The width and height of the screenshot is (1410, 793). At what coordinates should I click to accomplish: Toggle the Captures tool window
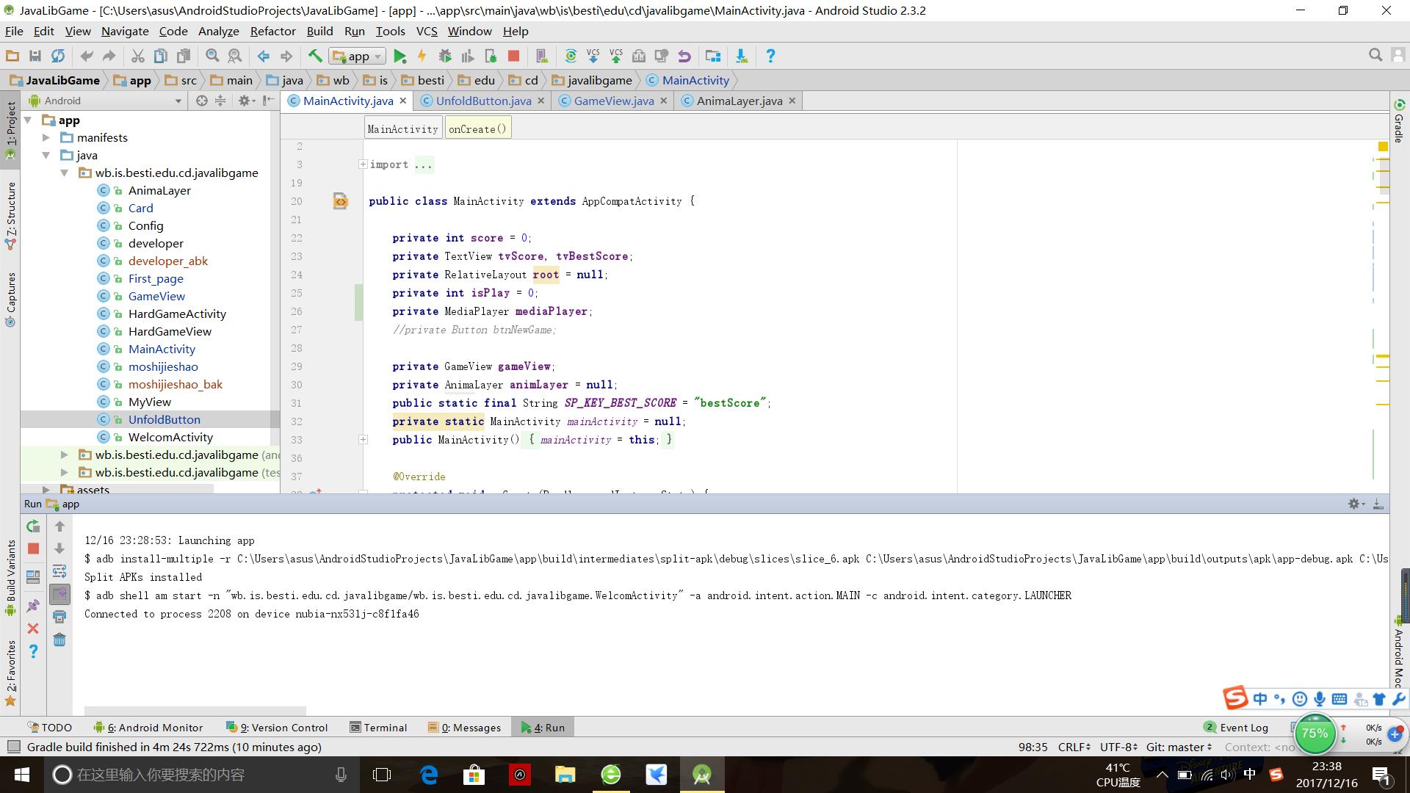pyautogui.click(x=10, y=299)
